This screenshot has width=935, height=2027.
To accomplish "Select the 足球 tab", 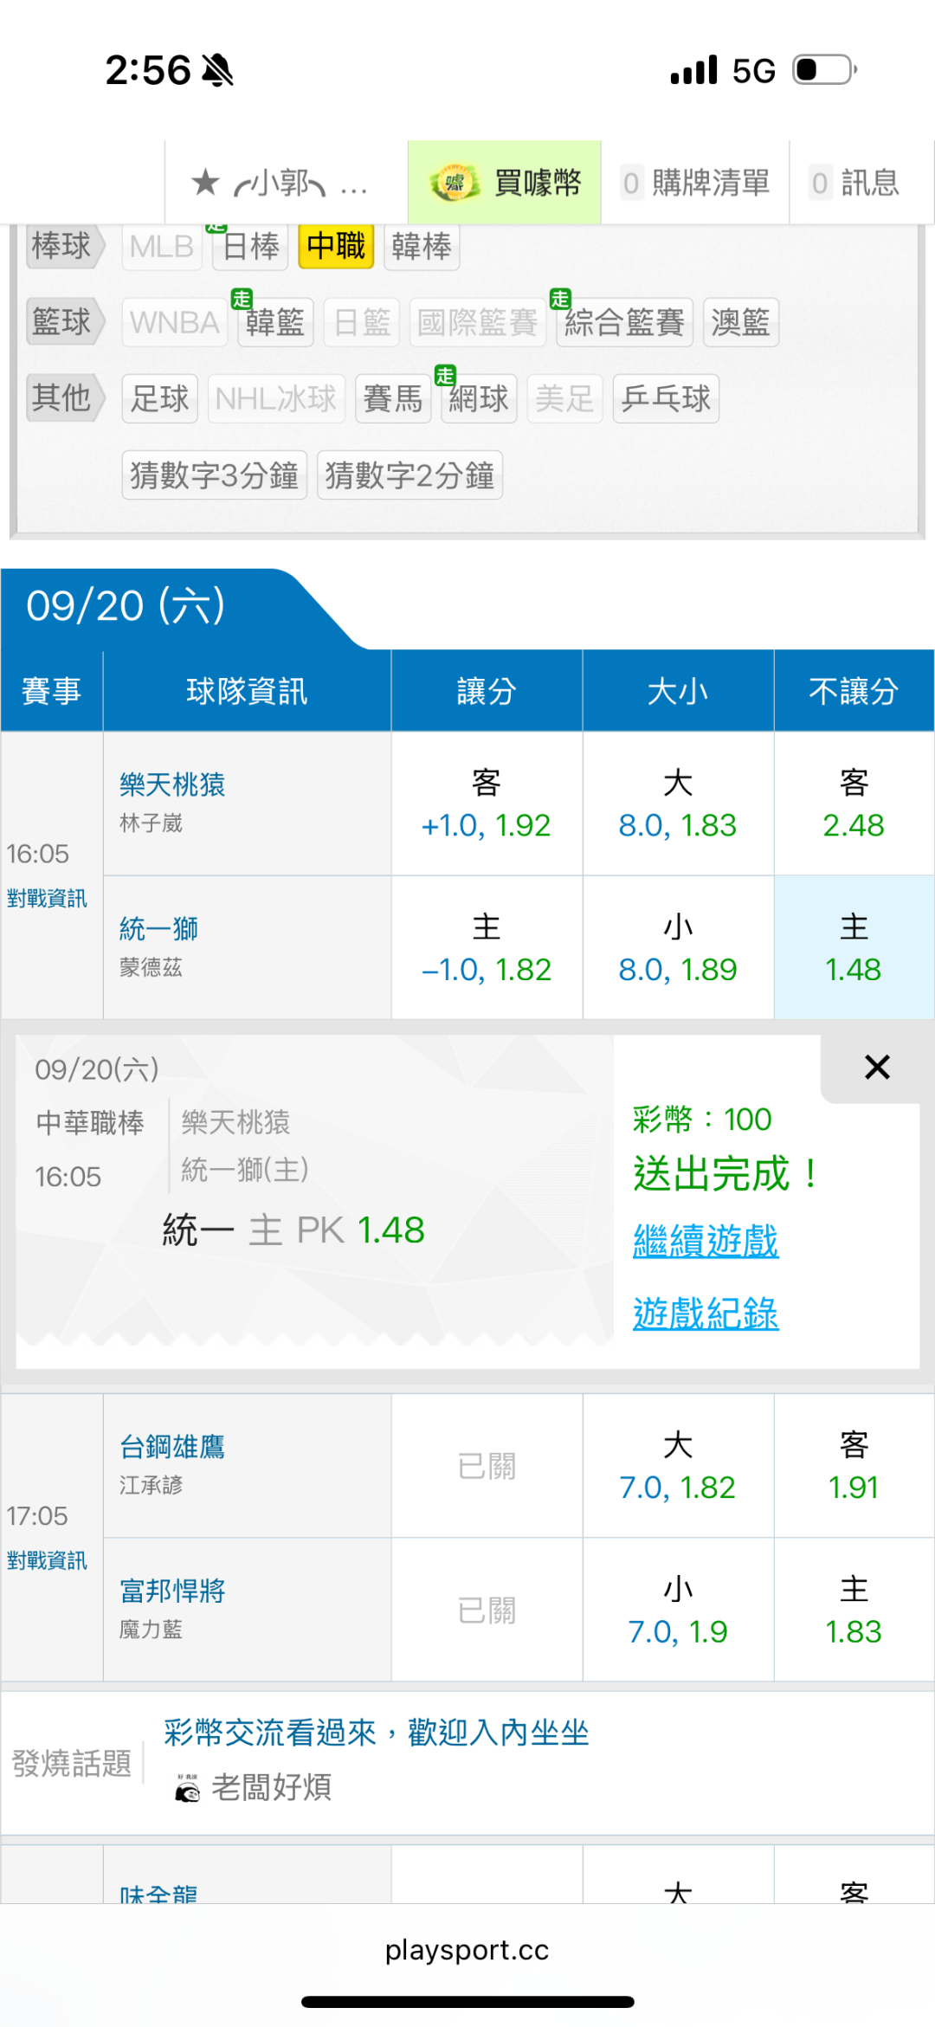I will [x=160, y=398].
